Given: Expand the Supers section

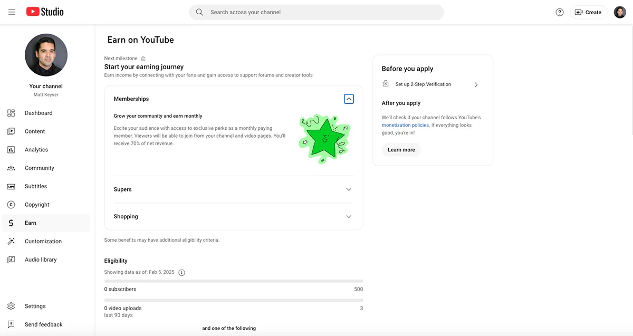Looking at the screenshot, I should point(349,189).
